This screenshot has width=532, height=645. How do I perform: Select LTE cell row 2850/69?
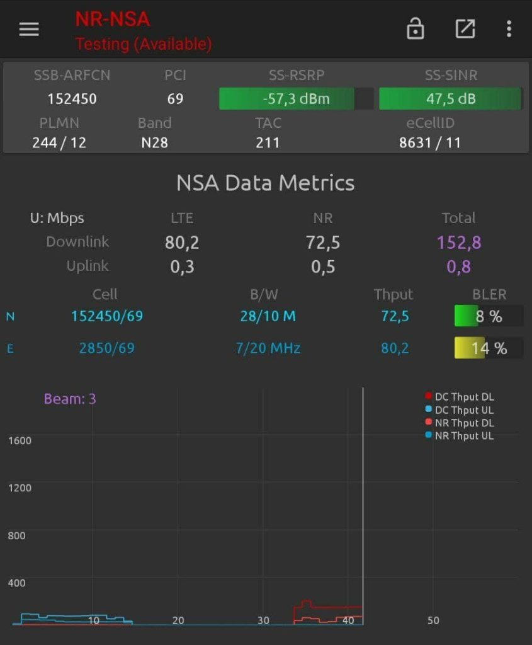coord(106,348)
